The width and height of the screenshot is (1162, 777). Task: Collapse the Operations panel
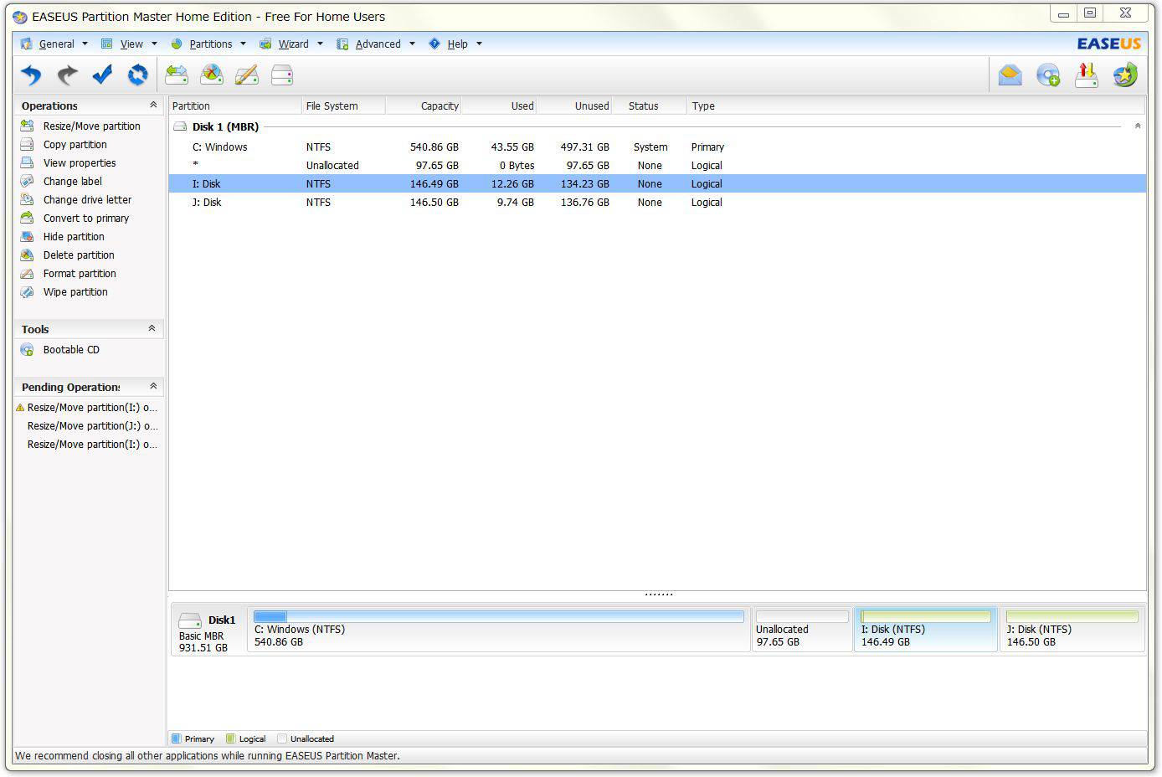[x=152, y=105]
